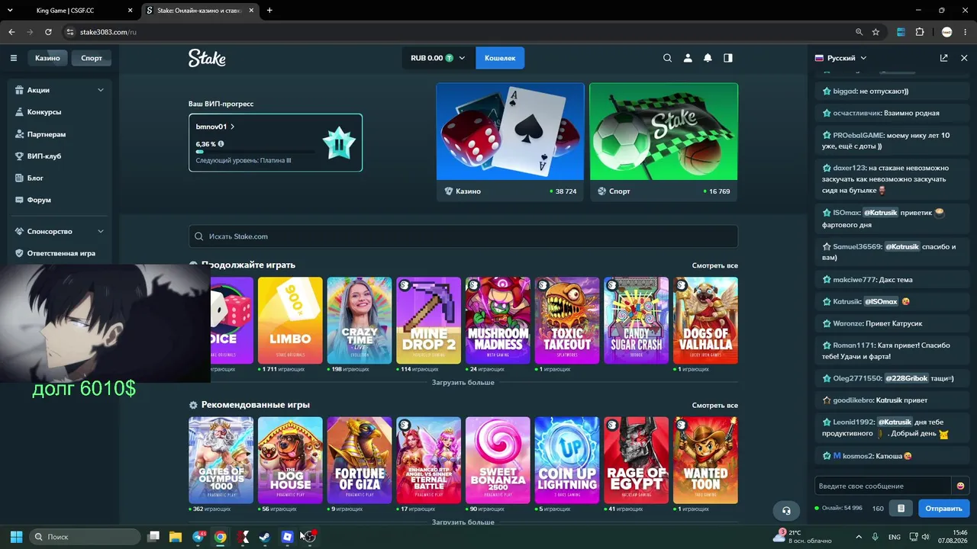
Task: Open Steam from the taskbar
Action: coord(265,537)
